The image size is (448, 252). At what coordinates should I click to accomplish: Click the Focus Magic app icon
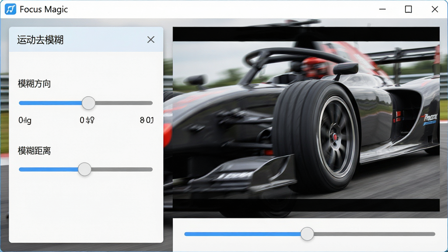pyautogui.click(x=10, y=9)
